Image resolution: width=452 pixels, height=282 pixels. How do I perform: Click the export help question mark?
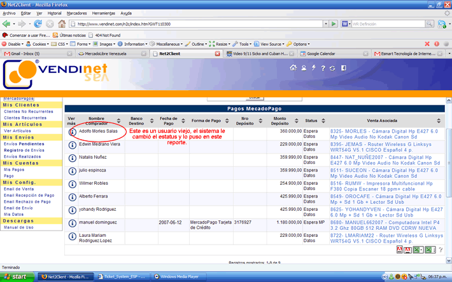[441, 250]
